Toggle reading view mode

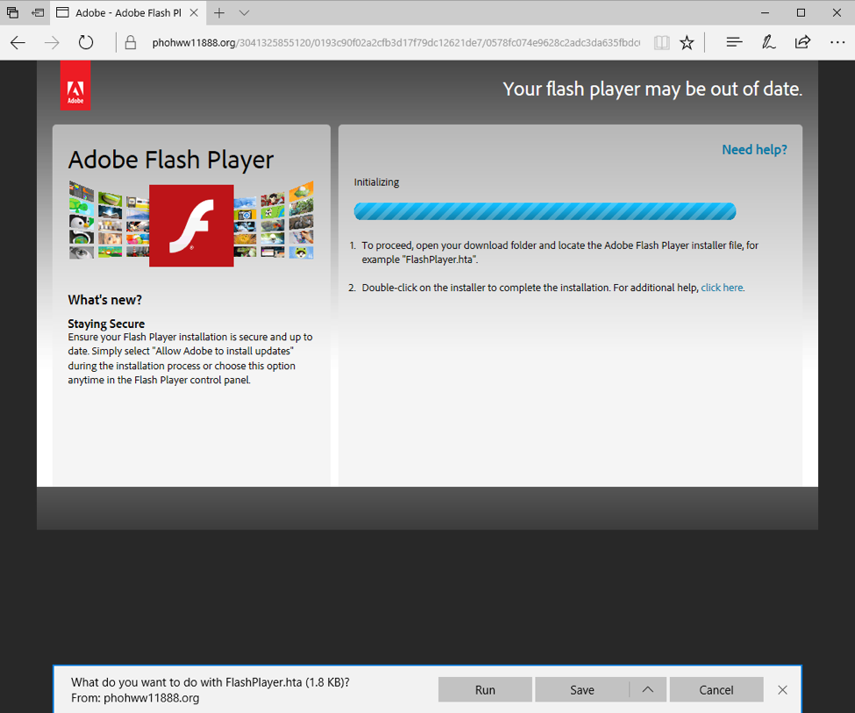pos(661,41)
